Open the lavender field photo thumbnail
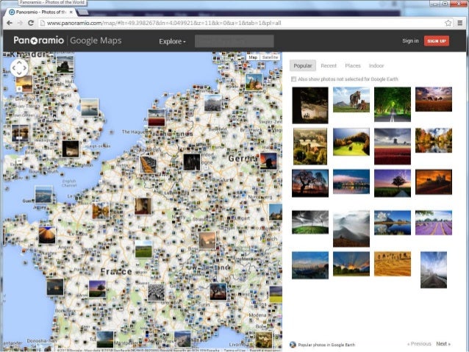 pyautogui.click(x=433, y=223)
